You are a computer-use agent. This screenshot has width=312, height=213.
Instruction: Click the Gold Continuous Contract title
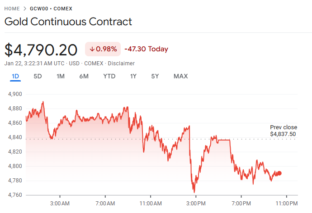[x=68, y=22]
